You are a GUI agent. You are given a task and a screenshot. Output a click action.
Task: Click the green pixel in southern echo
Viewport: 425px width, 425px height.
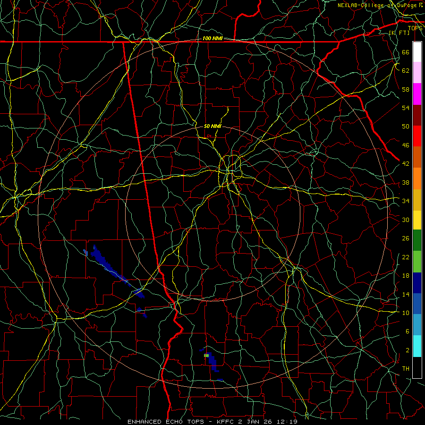[206, 355]
